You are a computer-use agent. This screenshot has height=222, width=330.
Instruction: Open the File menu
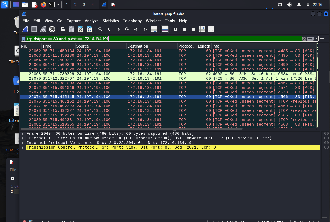click(26, 21)
